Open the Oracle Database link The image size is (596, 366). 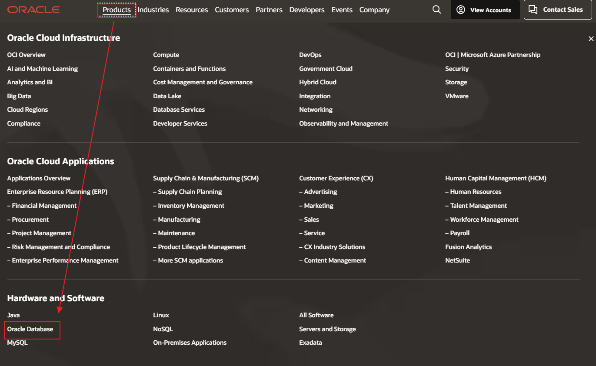coord(30,329)
